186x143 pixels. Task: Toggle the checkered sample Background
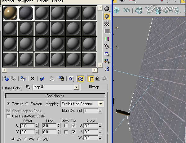click(x=107, y=24)
